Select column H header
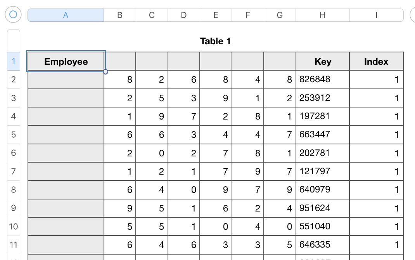Viewport: 415px width, 260px height. pyautogui.click(x=322, y=15)
